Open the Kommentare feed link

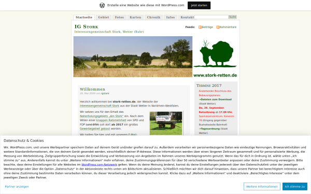[228, 27]
